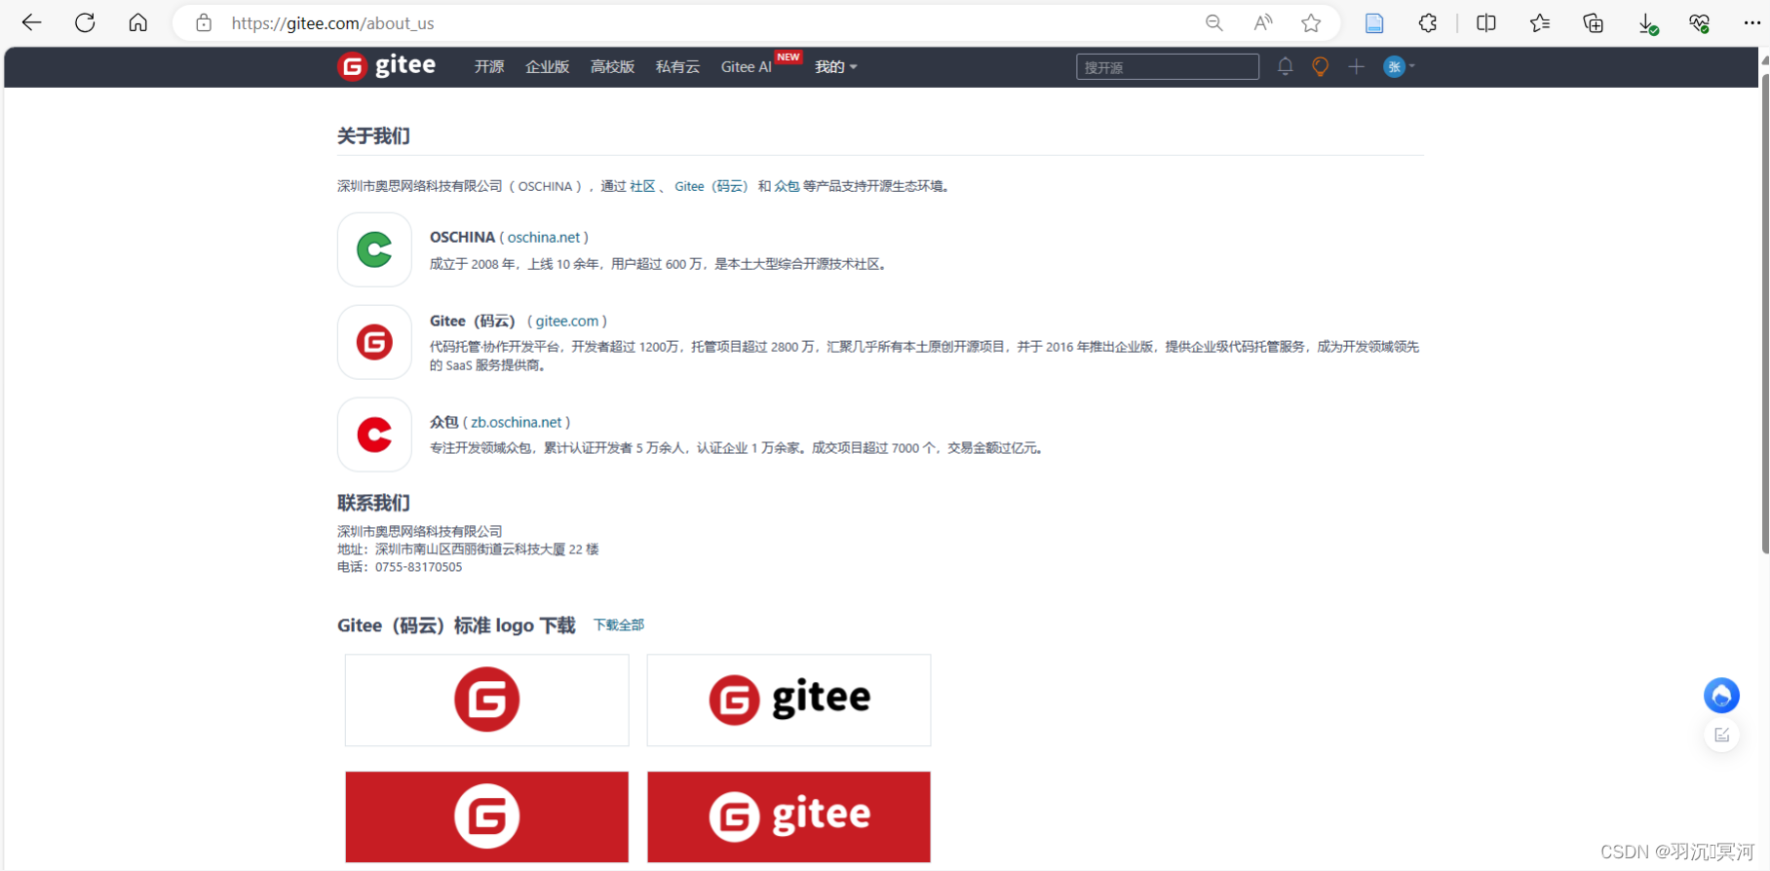Open the browser settings ellipsis menu
This screenshot has width=1770, height=871.
pos(1751,22)
